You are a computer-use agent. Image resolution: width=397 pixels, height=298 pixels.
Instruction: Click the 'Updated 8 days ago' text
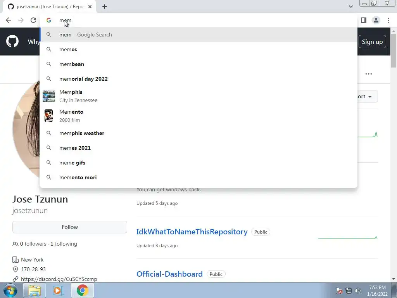(x=157, y=246)
